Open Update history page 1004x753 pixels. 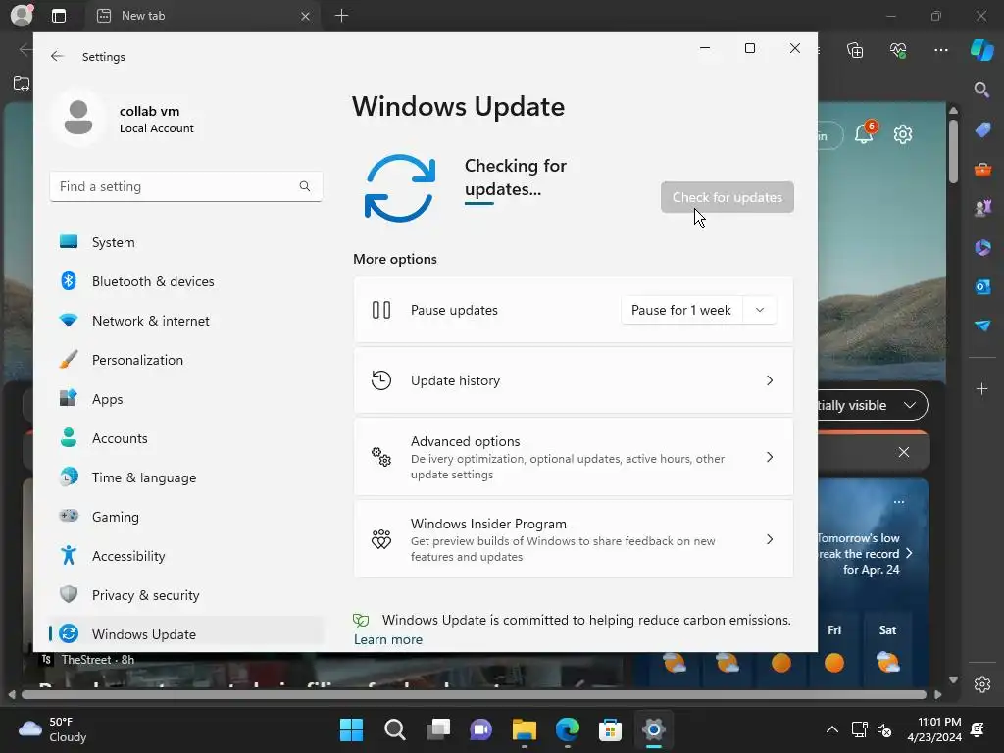tap(573, 380)
